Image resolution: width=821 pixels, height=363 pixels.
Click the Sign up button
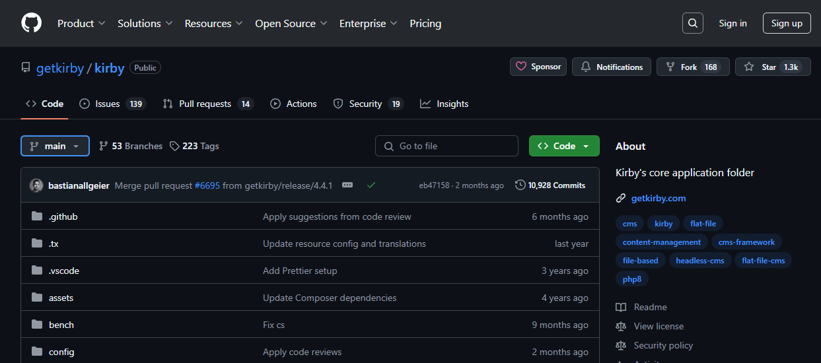tap(787, 23)
